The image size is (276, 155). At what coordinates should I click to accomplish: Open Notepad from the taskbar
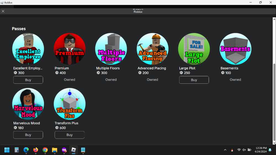(83, 150)
